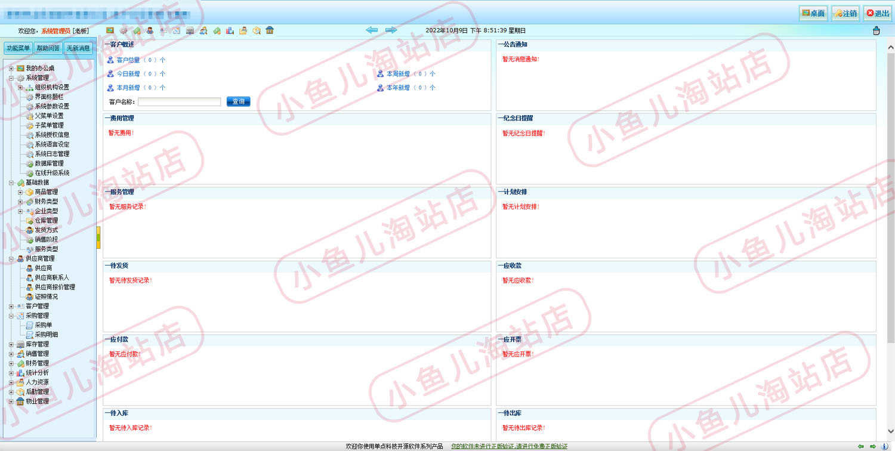Screen dimensions: 895x451
Task: Collapse 系统管理 tree node
Action: pos(11,78)
